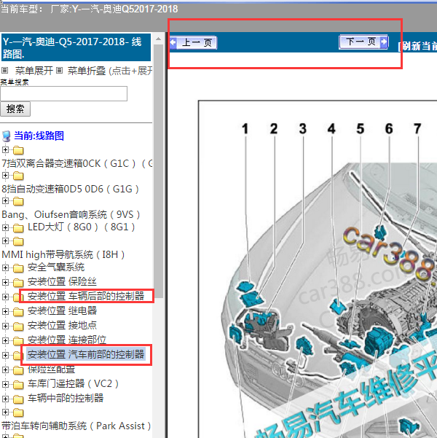Click folder icon above 7挡双离合器变速箱0CK
437x438 pixels.
click(x=18, y=150)
